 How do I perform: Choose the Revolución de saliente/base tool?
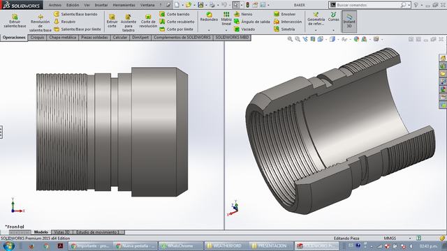point(41,23)
